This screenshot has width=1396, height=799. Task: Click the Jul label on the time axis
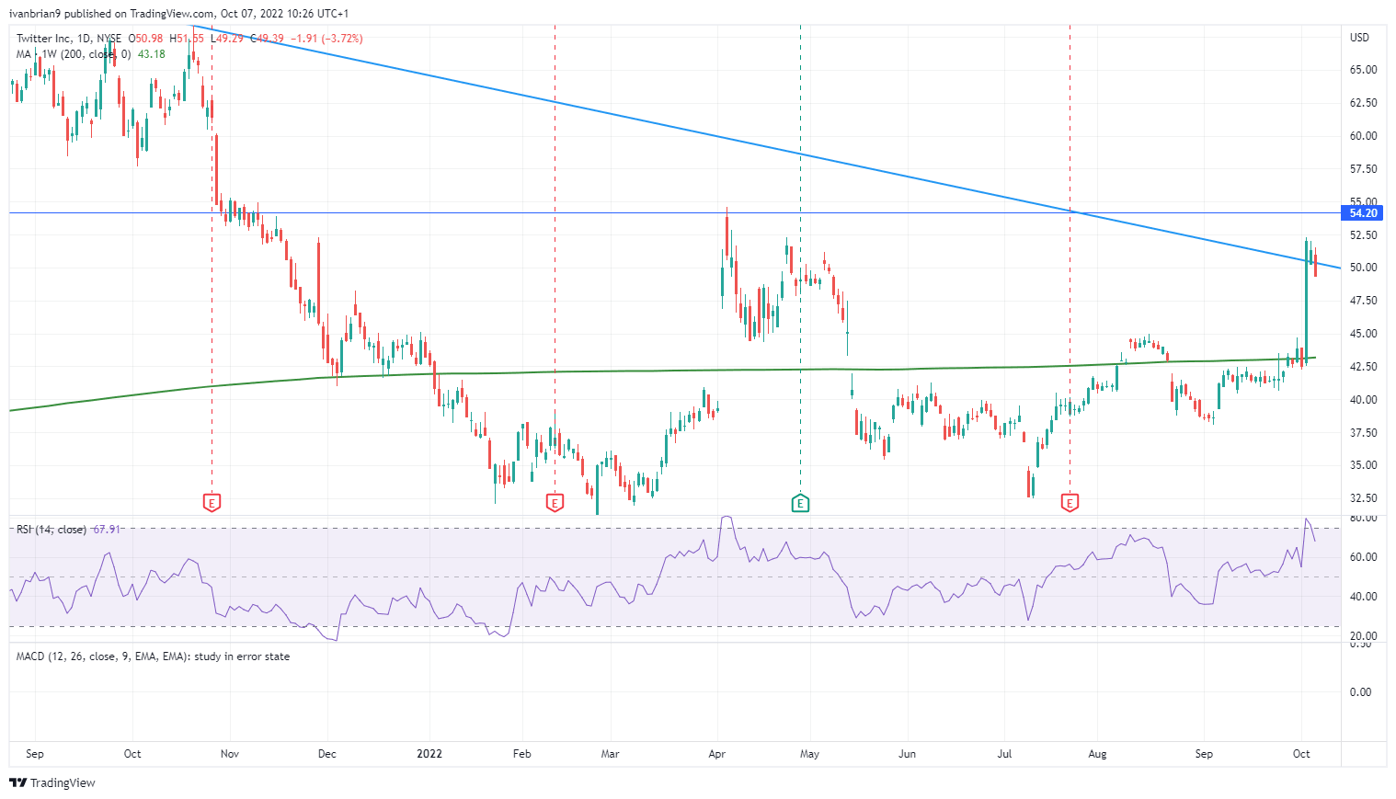(x=1004, y=754)
